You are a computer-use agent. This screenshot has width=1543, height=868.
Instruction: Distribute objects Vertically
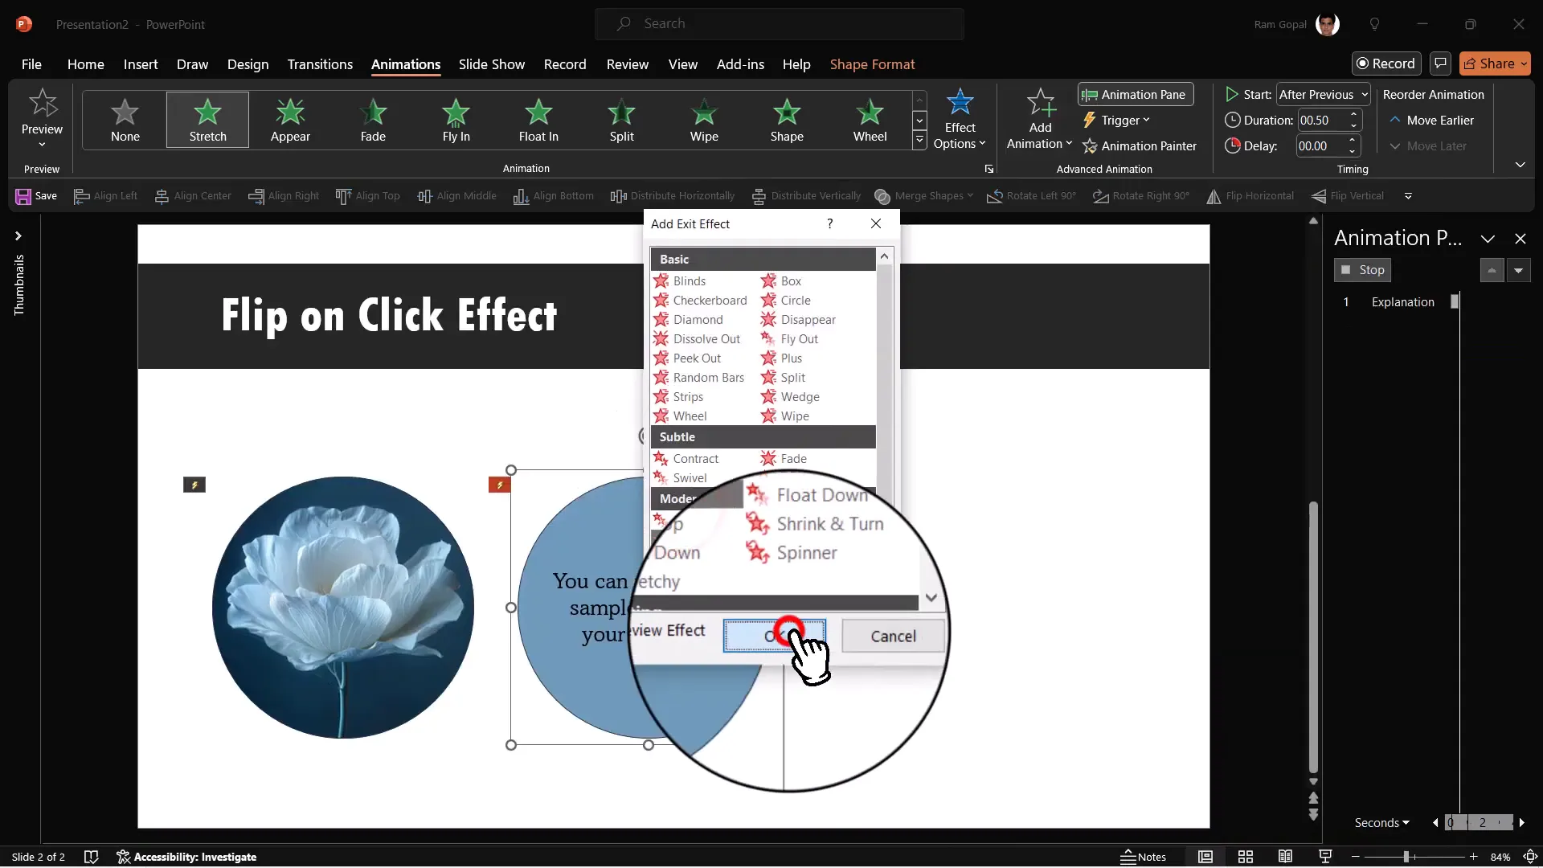806,196
